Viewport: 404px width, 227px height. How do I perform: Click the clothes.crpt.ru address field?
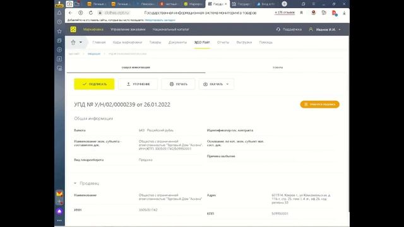[117, 13]
